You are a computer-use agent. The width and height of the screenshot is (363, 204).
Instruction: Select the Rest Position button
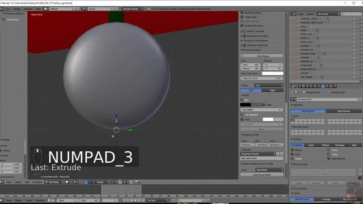[344, 111]
